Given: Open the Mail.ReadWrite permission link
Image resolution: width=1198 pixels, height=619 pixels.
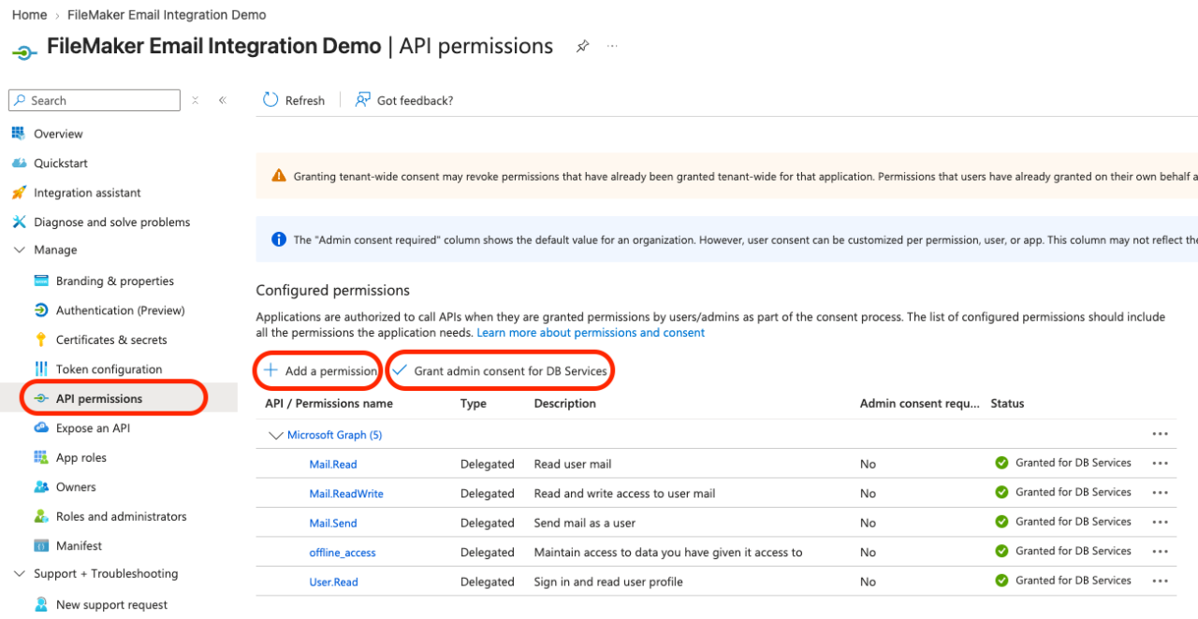Looking at the screenshot, I should 346,494.
